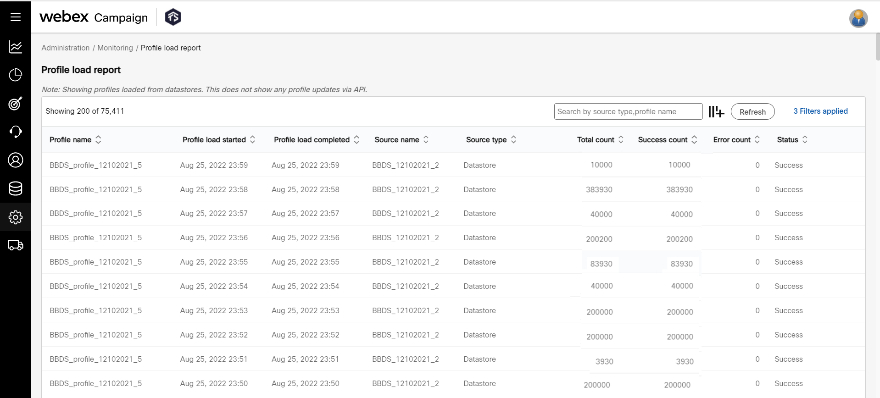Click profile name in 23:50 row

point(95,383)
